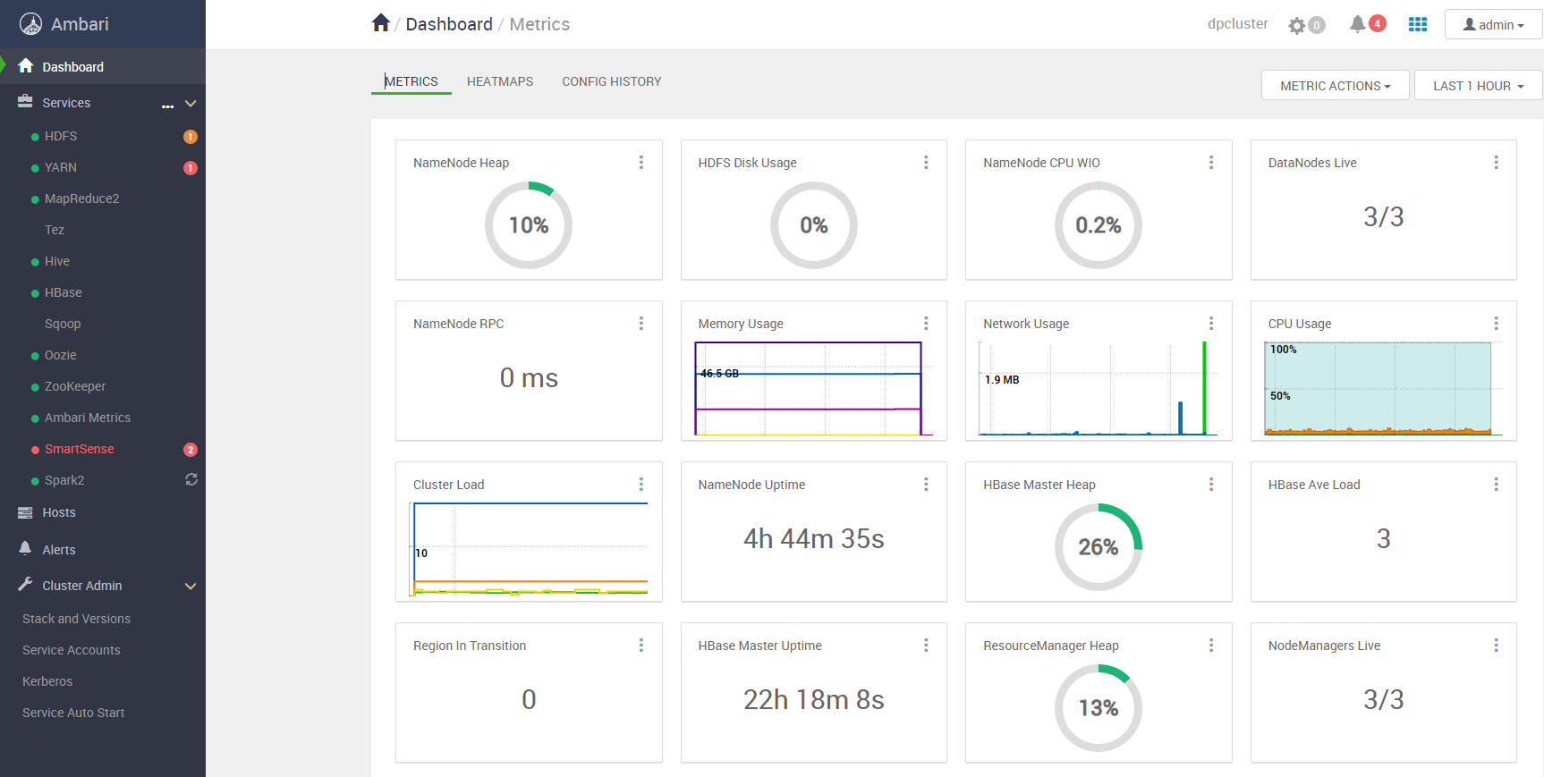Open Stack and Versions page
1544x777 pixels.
77,619
